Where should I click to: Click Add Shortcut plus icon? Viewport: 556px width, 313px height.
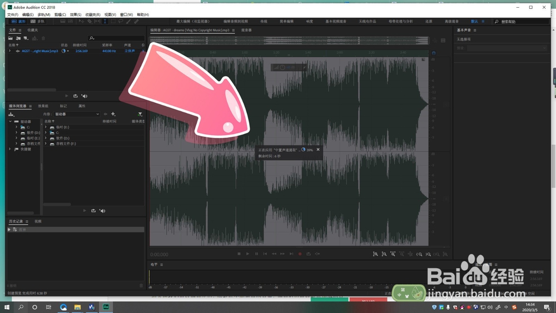click(x=113, y=114)
